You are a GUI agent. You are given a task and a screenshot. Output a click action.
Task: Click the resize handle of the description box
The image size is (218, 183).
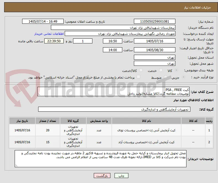39,95
